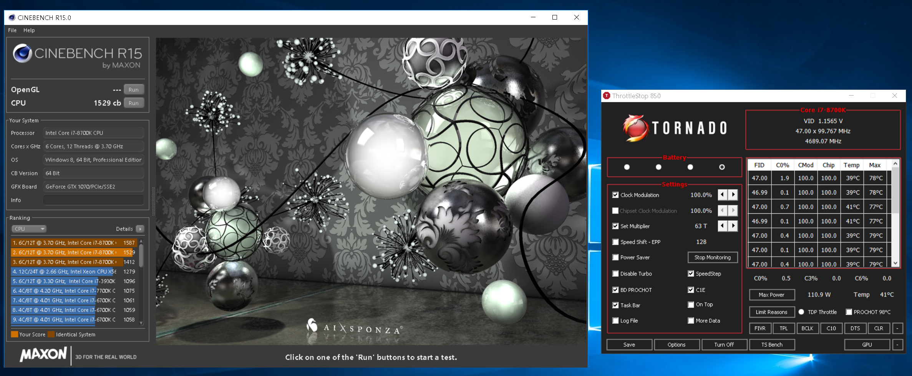Decrease Clock Modulation with left arrow
The height and width of the screenshot is (376, 912).
click(723, 195)
